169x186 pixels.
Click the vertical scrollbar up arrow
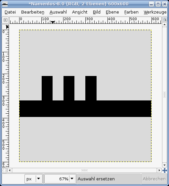point(164,25)
